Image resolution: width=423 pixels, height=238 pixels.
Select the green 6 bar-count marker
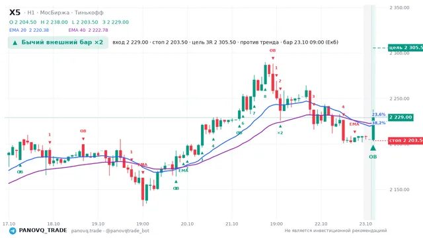tap(243, 124)
